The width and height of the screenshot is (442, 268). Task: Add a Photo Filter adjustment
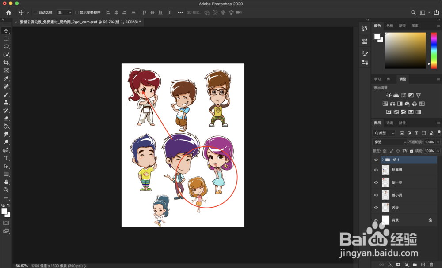[x=408, y=104]
